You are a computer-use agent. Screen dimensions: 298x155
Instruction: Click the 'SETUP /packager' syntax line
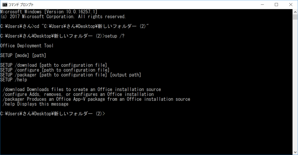(70, 75)
